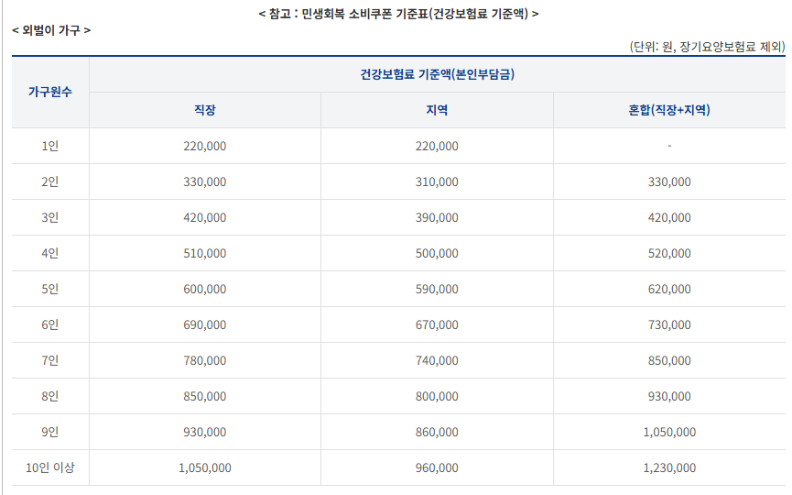The height and width of the screenshot is (495, 792).
Task: Click the 6인 row label
Action: coord(50,324)
